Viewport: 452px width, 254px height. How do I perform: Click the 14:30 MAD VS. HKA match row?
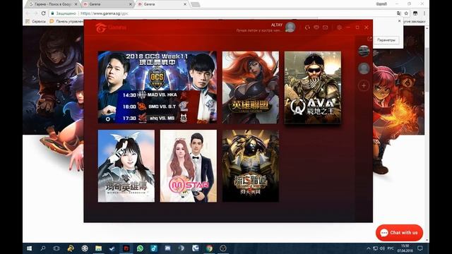point(155,95)
